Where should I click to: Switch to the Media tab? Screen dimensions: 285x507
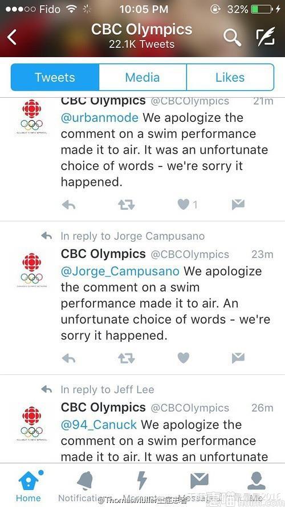pos(142,77)
